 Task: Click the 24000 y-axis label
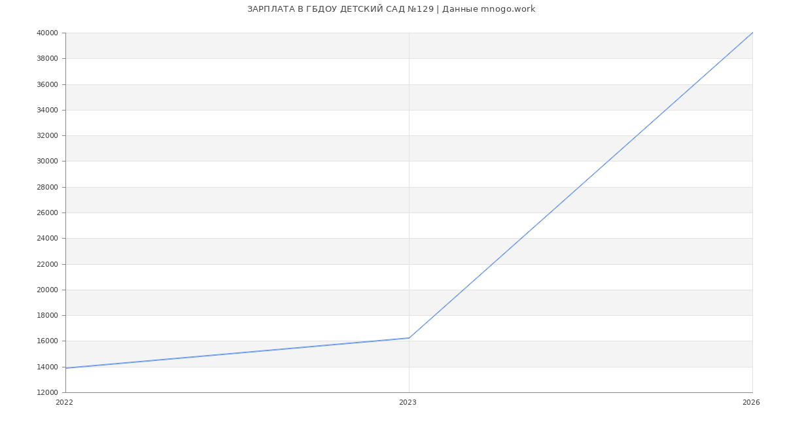48,238
